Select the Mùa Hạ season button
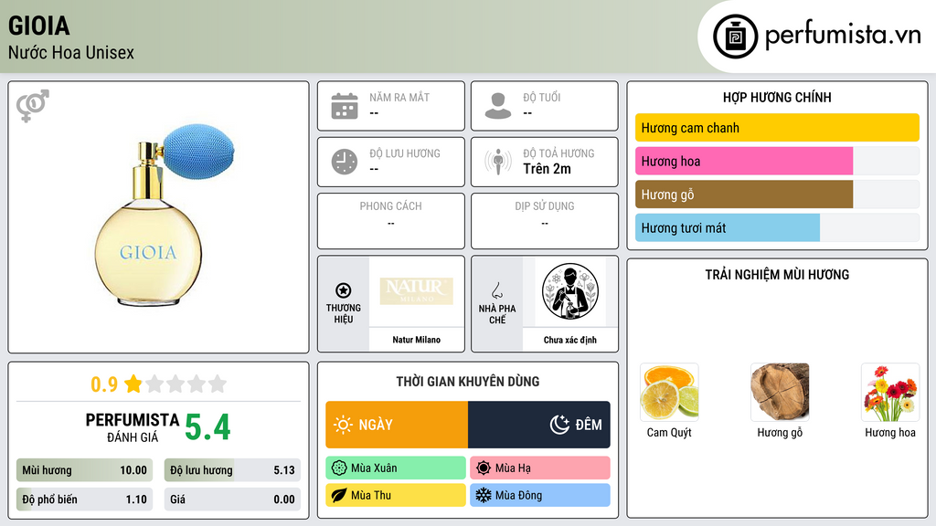Screen dimensions: 936x526 540,468
